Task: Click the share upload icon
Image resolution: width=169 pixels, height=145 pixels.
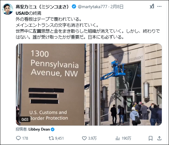Action: pos(159,138)
